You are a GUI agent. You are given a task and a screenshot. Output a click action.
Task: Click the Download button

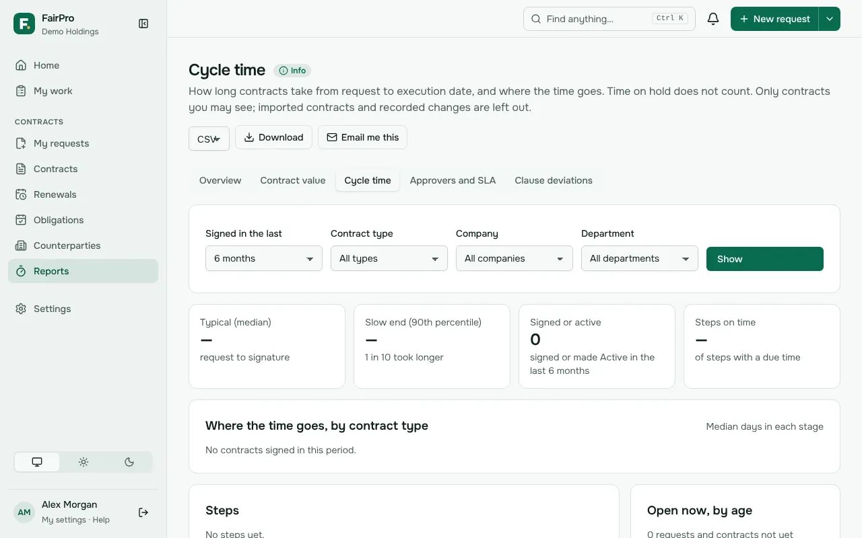click(x=273, y=137)
